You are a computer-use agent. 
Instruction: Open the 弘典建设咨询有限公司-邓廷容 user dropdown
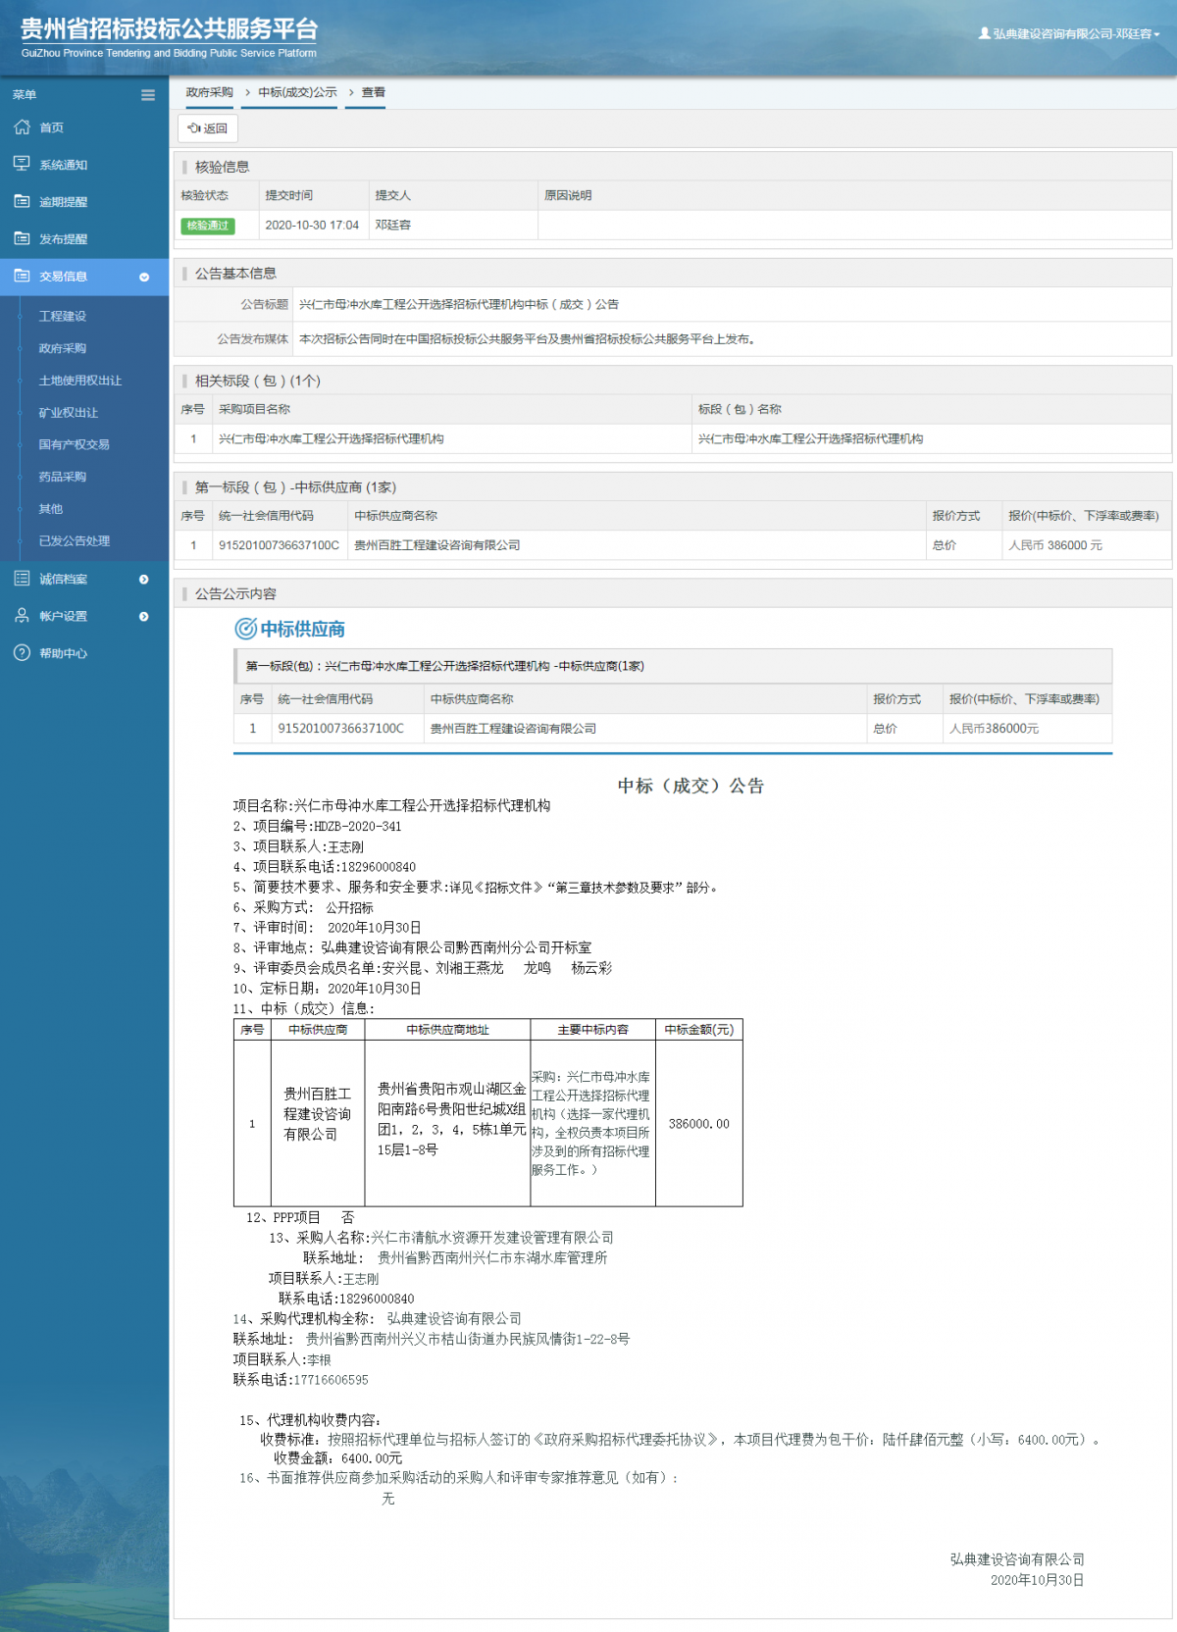click(x=1070, y=33)
